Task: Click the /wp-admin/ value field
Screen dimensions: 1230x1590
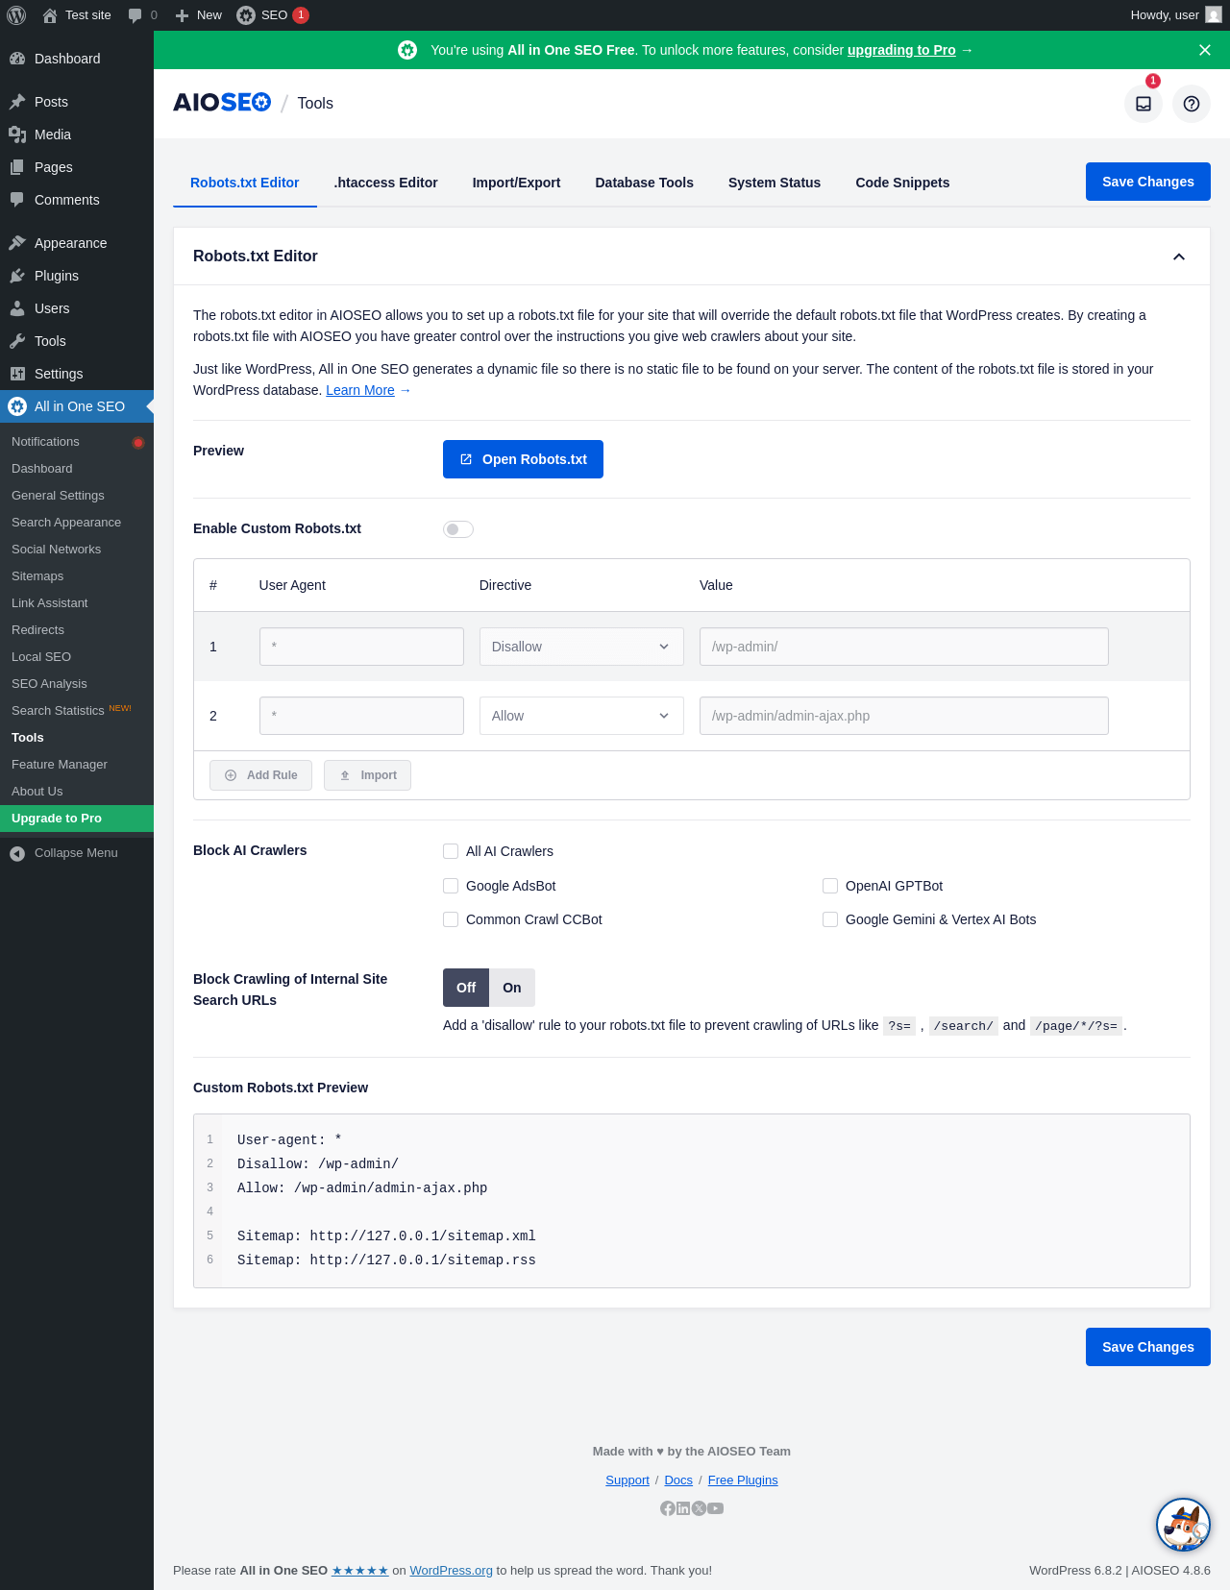Action: pos(904,647)
